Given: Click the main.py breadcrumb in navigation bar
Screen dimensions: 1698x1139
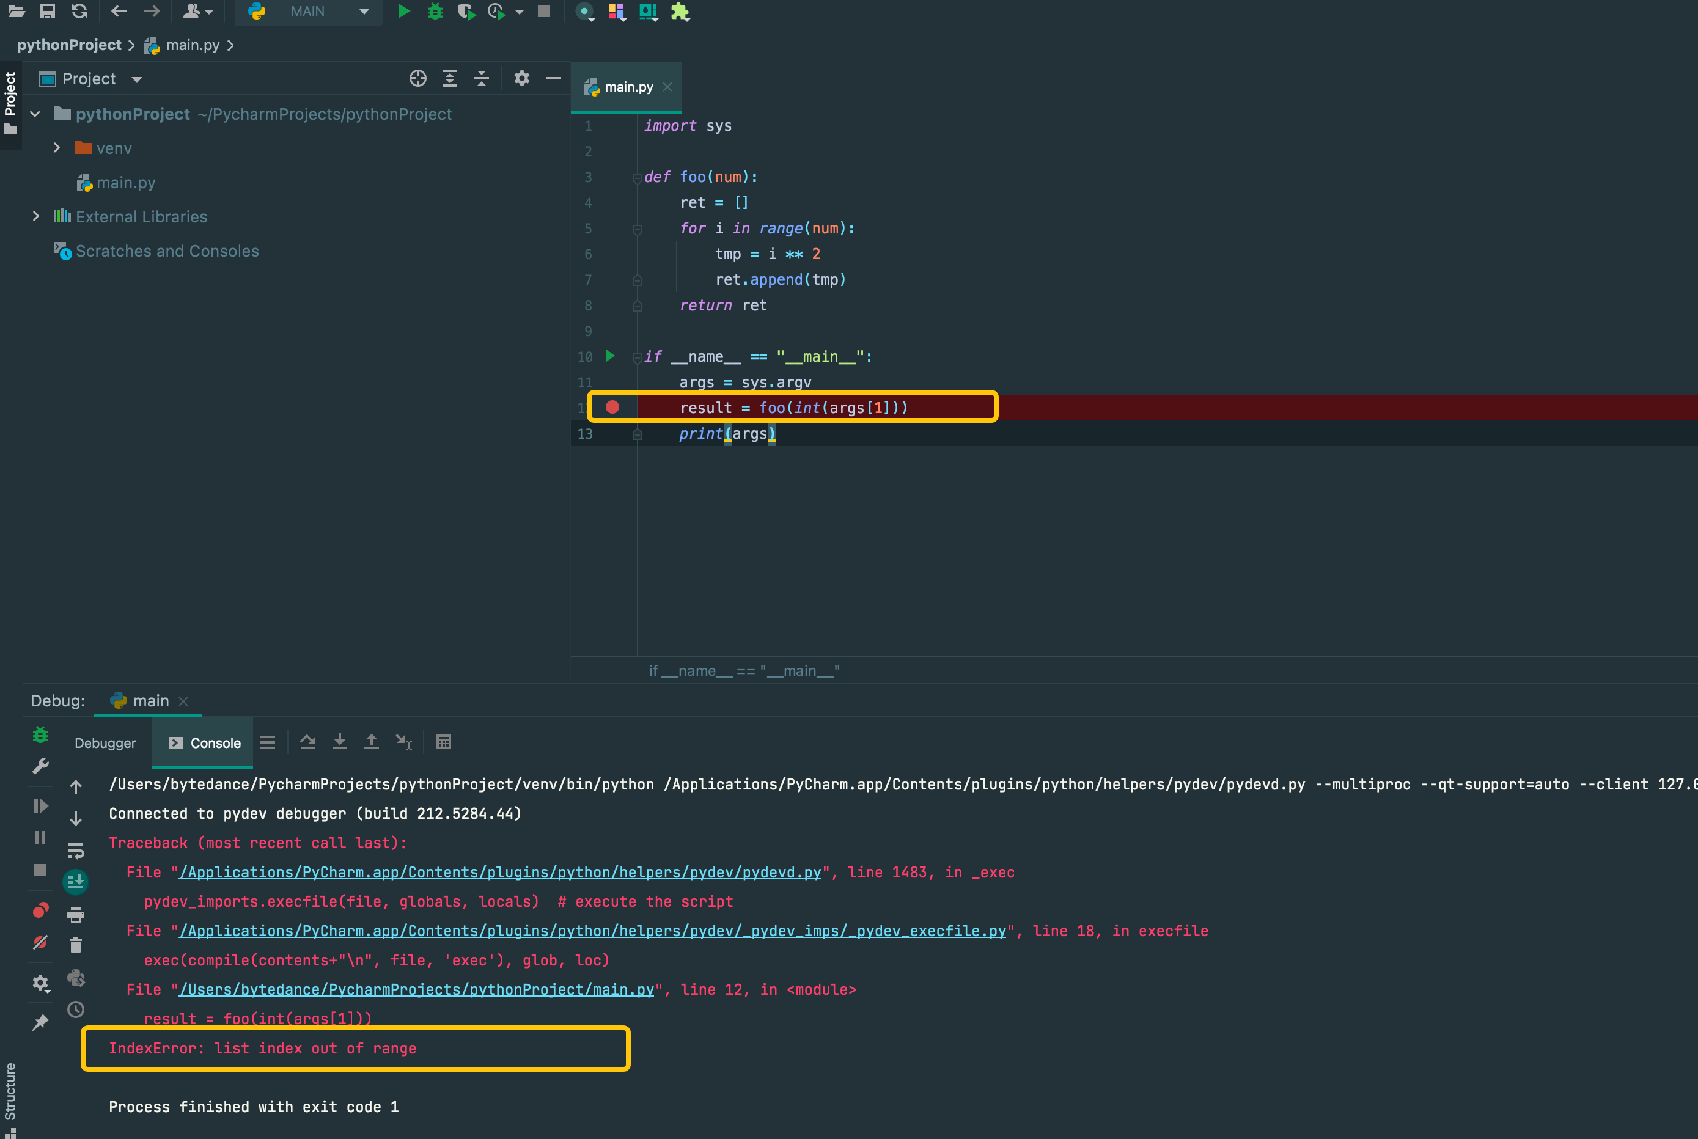Looking at the screenshot, I should click(x=182, y=45).
